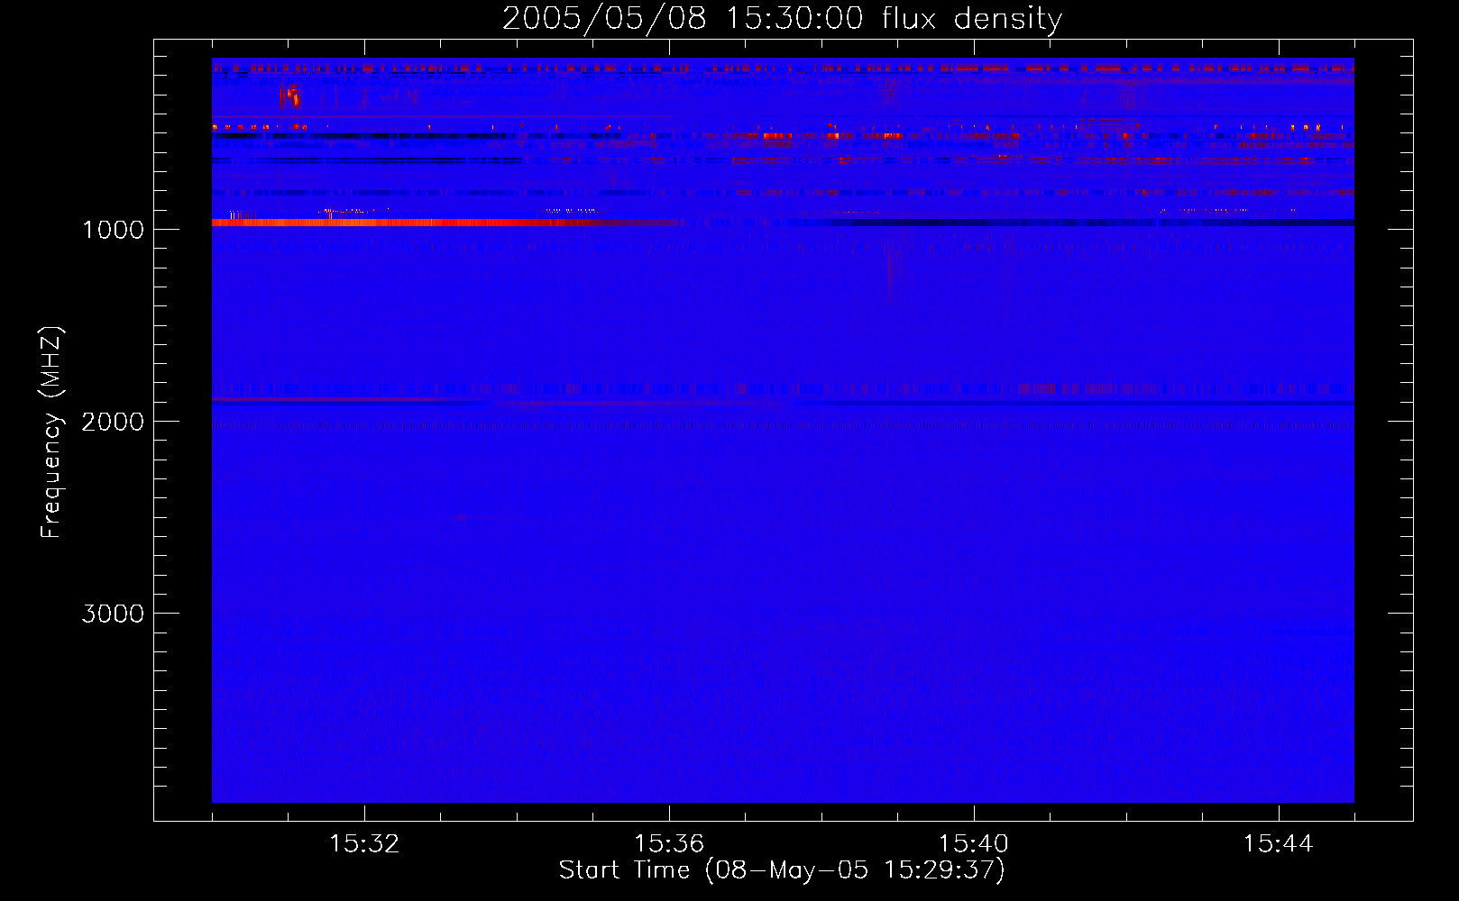Click the 15:40 time tick label

point(974,844)
